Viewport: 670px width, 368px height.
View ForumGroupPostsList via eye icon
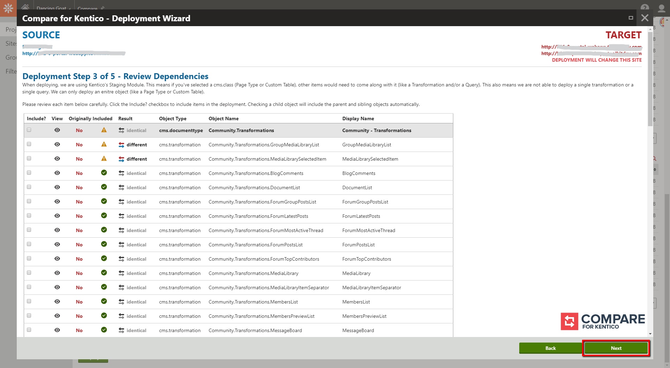pyautogui.click(x=57, y=201)
